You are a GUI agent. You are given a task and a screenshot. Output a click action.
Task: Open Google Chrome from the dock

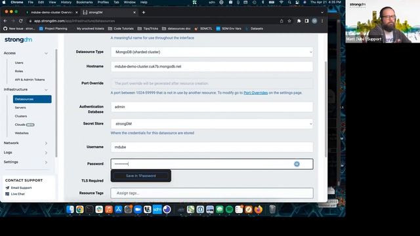79,209
